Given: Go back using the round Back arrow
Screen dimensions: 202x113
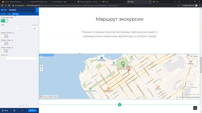Looking at the screenshot, I should pyautogui.click(x=2, y=10).
